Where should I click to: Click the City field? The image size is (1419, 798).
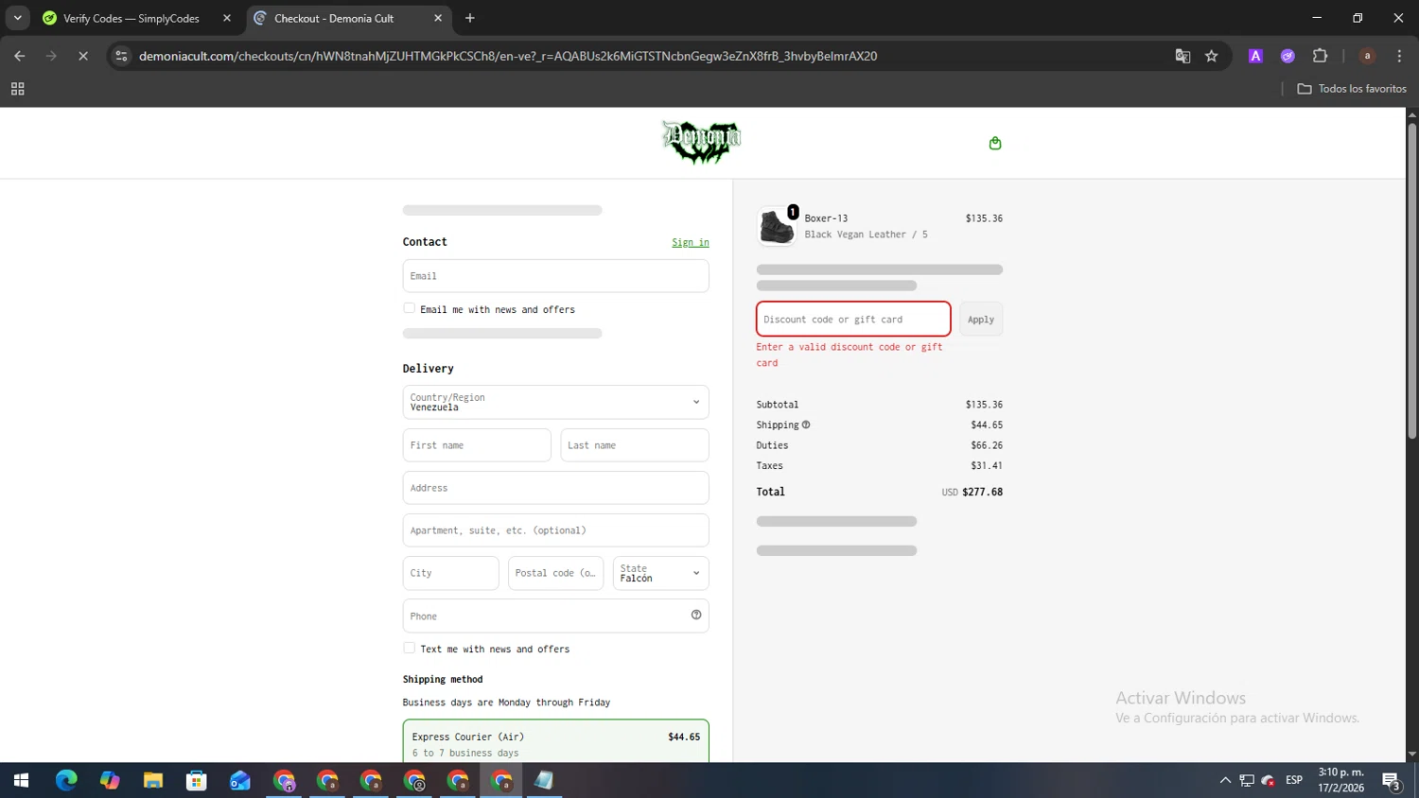pyautogui.click(x=451, y=573)
